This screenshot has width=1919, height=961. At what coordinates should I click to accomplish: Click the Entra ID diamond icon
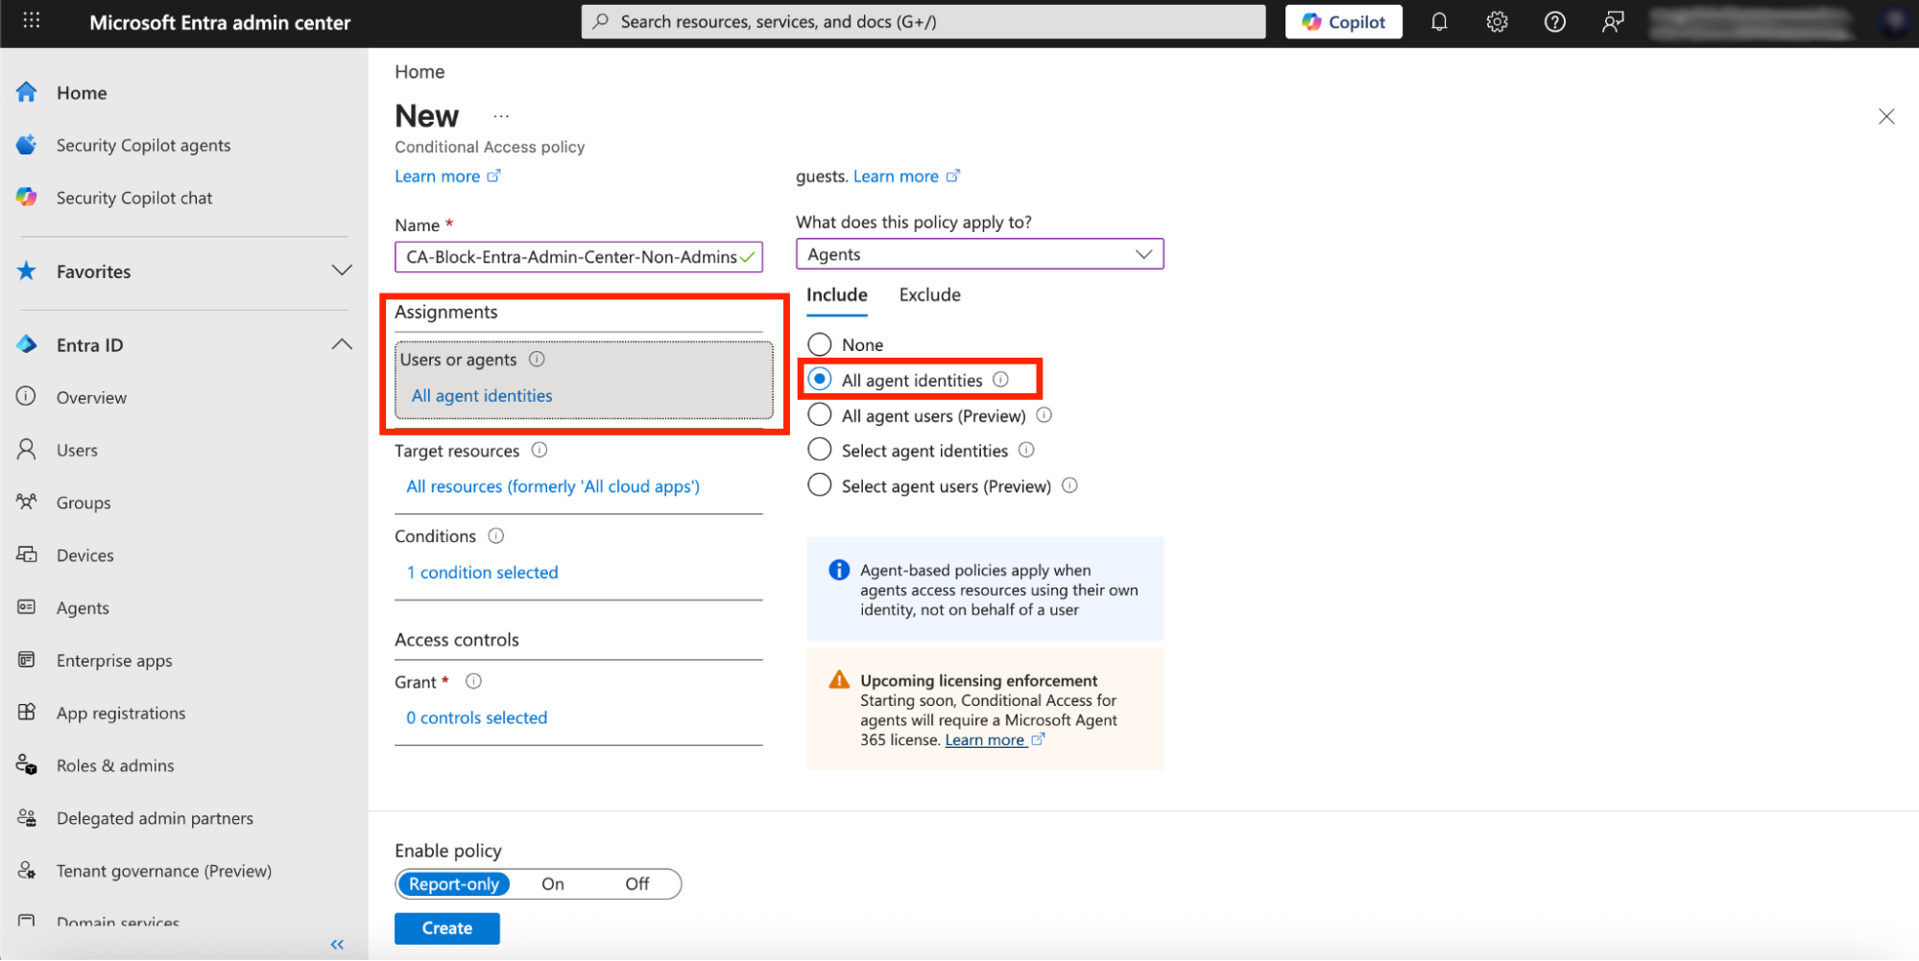(x=27, y=344)
